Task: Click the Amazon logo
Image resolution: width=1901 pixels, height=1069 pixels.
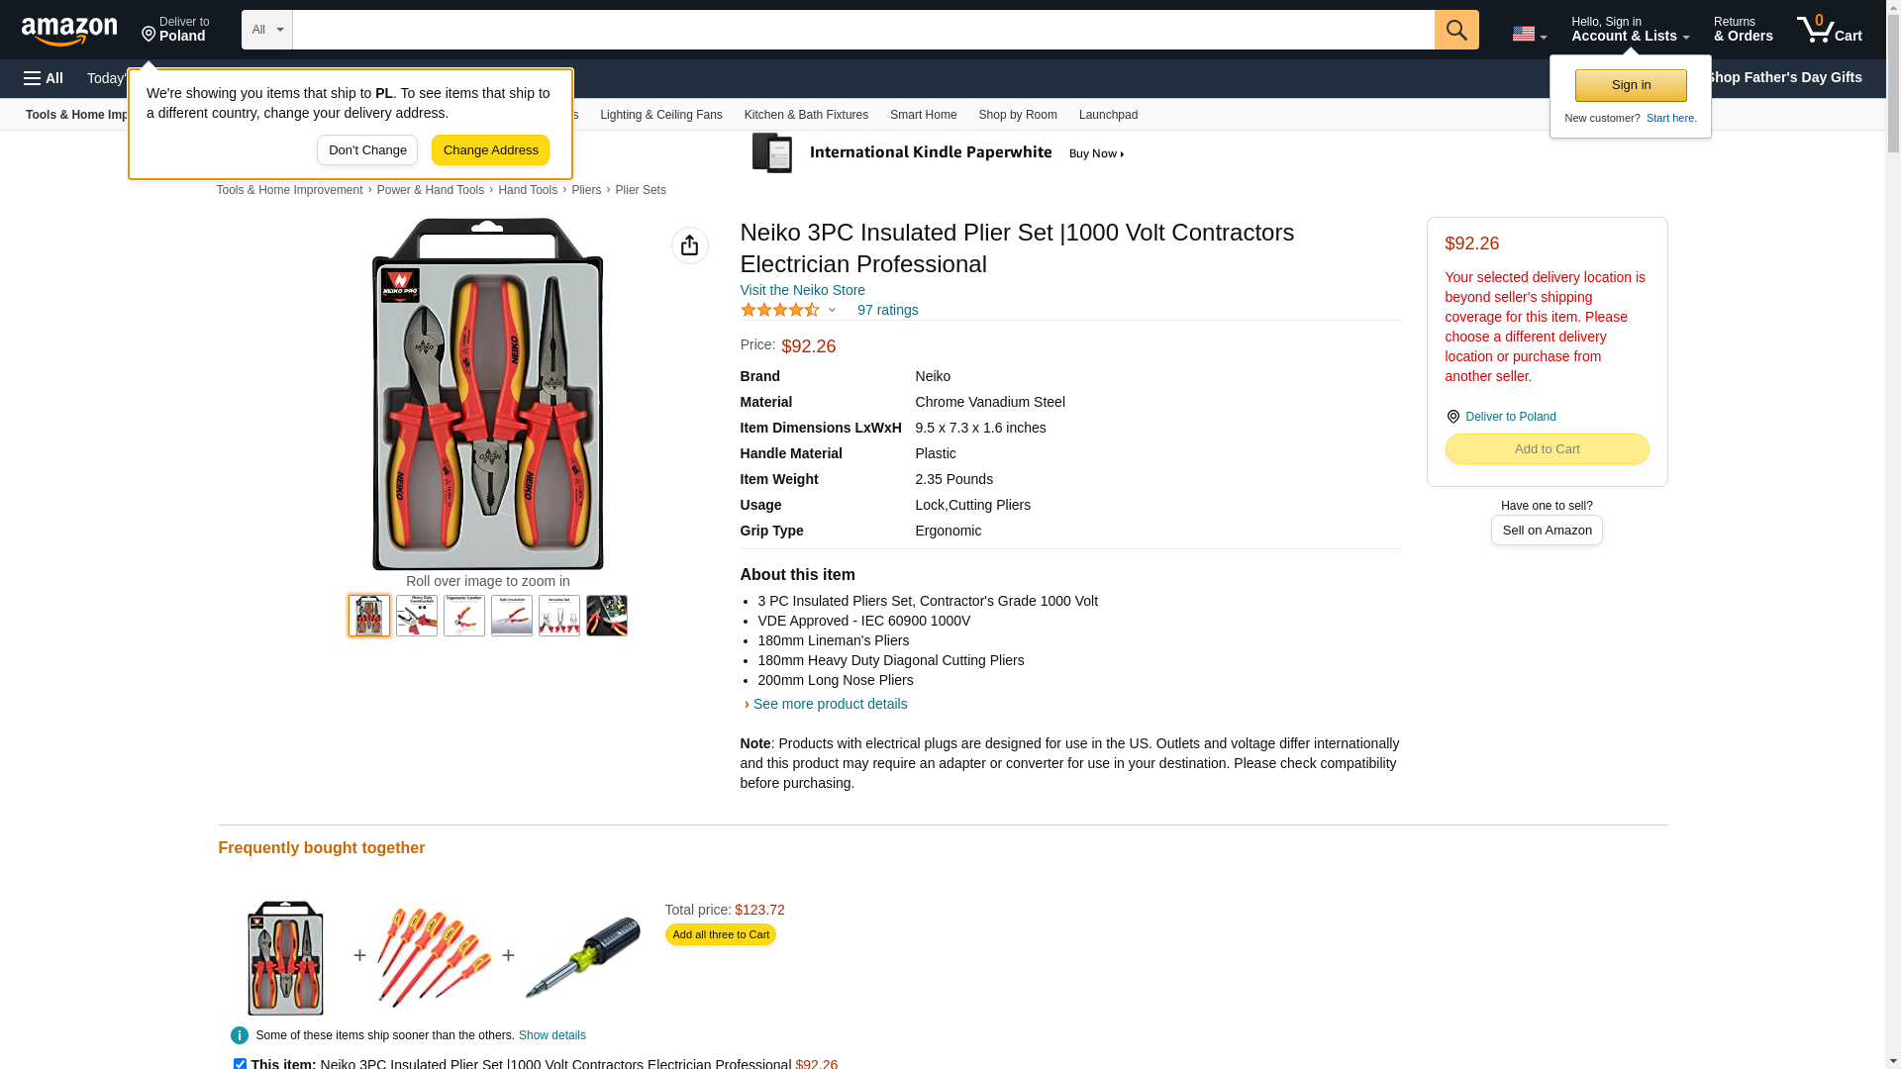Action: (69, 31)
